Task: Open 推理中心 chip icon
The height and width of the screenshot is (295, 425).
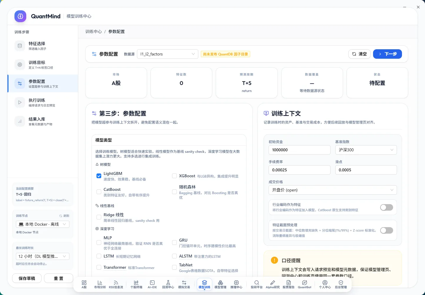Action: (236, 284)
